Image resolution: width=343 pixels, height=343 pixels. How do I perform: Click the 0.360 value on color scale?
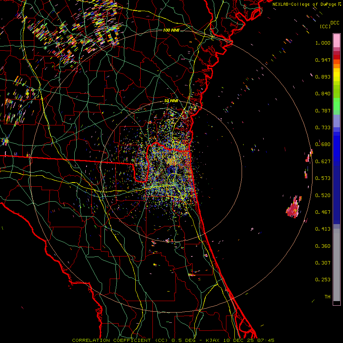pos(323,246)
